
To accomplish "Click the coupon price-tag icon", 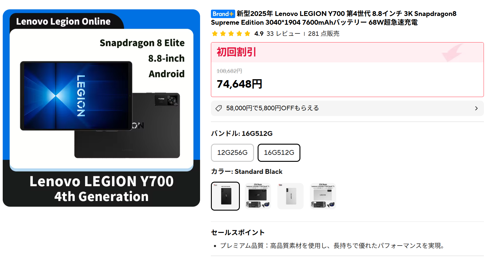I will pyautogui.click(x=219, y=108).
